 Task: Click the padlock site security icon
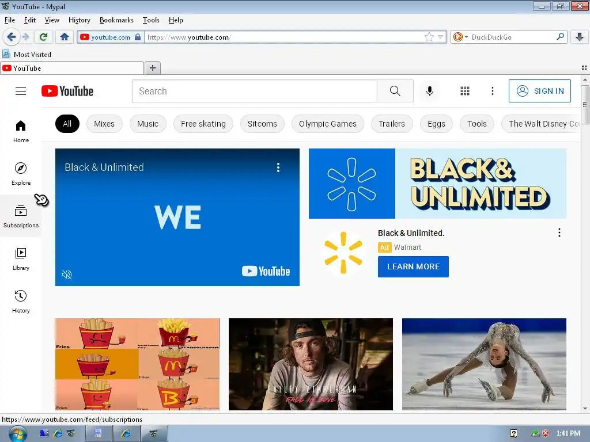(138, 37)
